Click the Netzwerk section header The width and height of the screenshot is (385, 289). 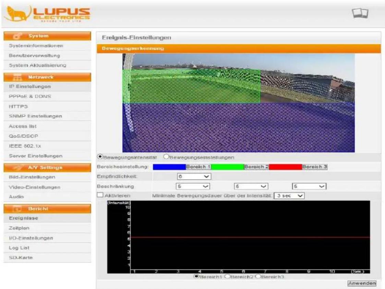47,77
